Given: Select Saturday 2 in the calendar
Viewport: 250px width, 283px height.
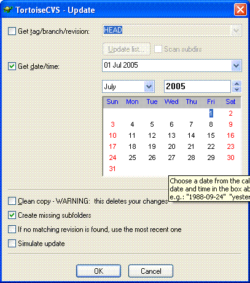Looking at the screenshot, I should point(230,113).
